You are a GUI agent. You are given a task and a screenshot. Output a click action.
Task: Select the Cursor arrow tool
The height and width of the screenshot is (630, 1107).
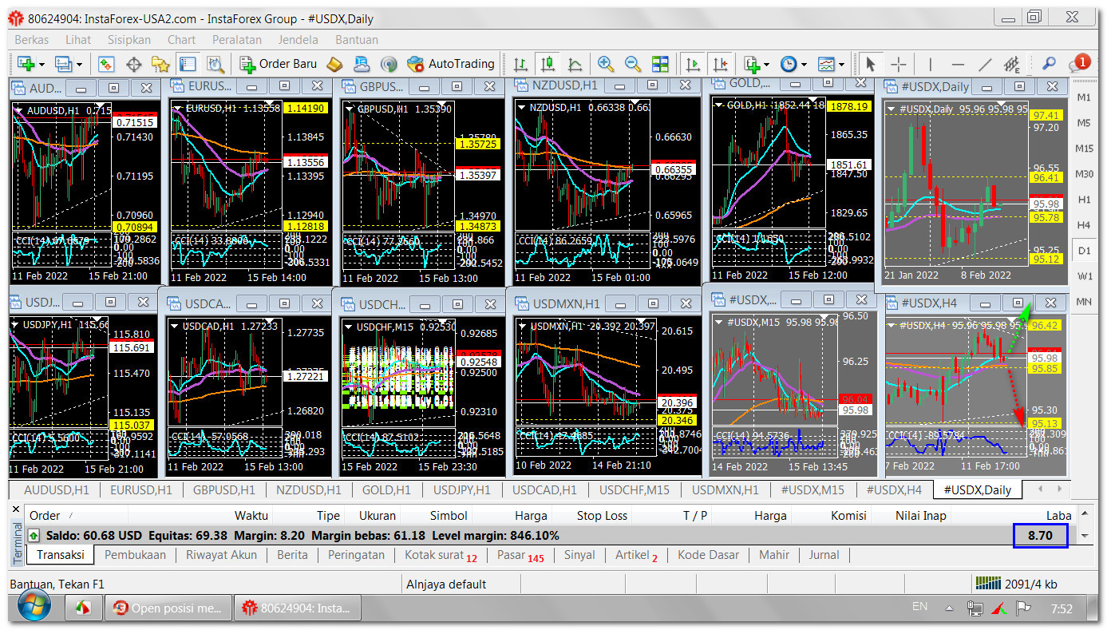(871, 64)
